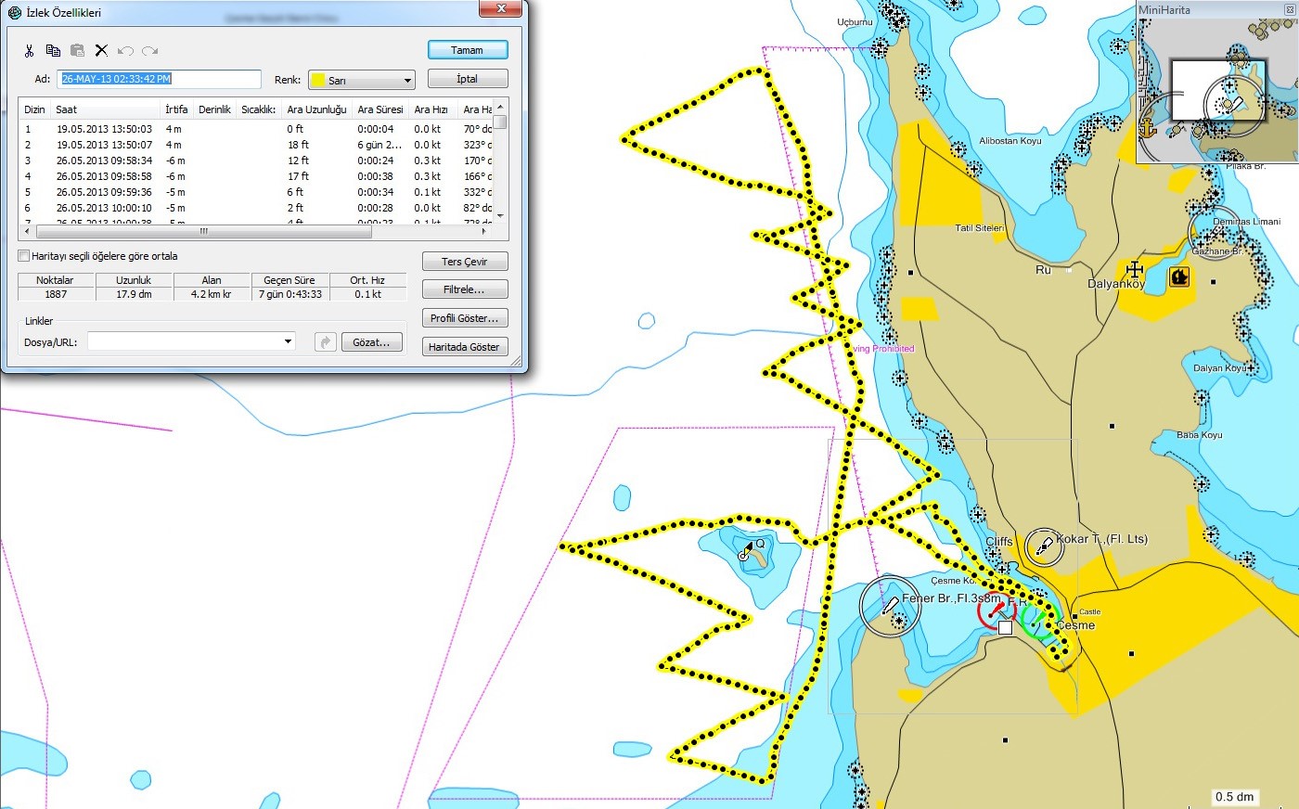The height and width of the screenshot is (809, 1299).
Task: Select the sailboat icon near Dalyanköy
Action: 1179,276
